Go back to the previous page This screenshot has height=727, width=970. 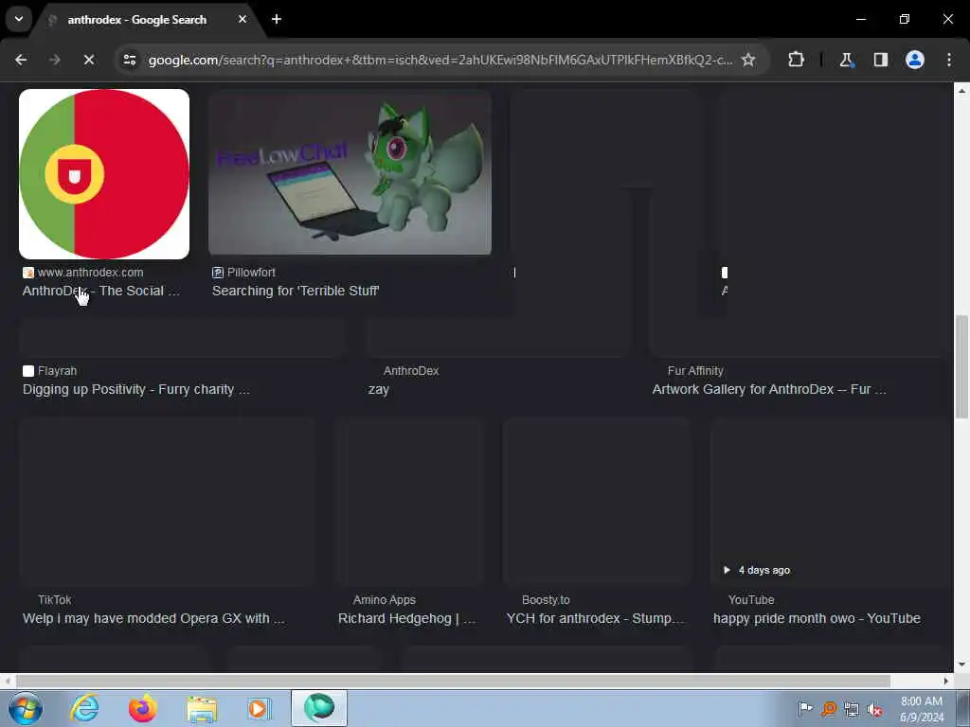pyautogui.click(x=21, y=60)
